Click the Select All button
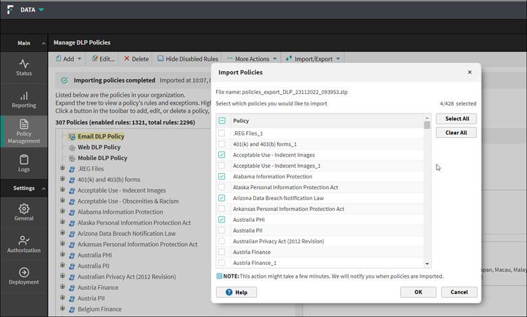Image resolution: width=527 pixels, height=317 pixels. [456, 119]
